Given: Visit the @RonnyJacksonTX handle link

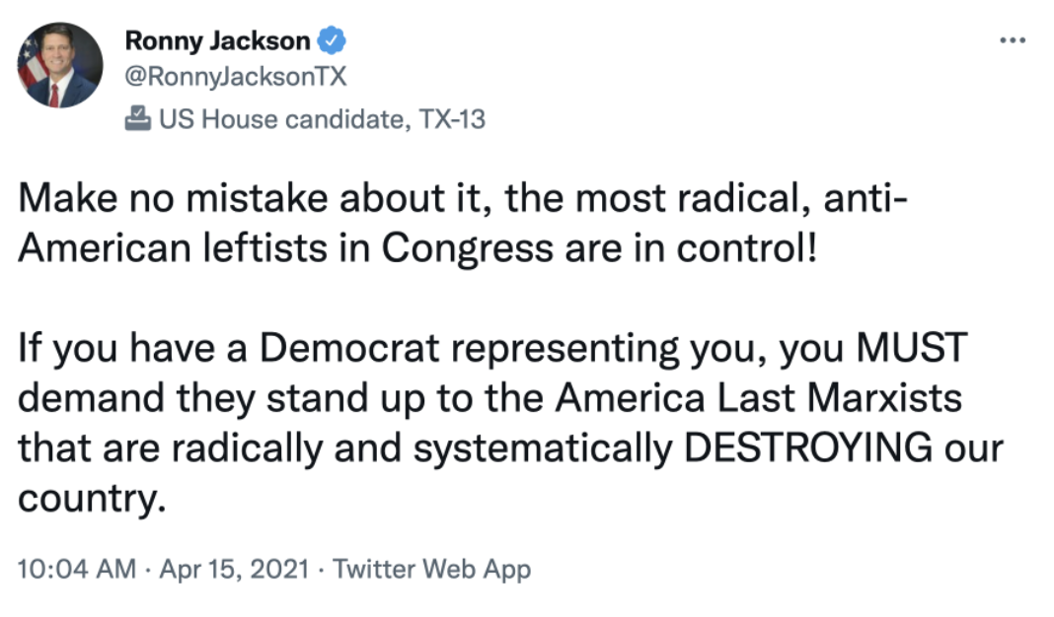Looking at the screenshot, I should click(236, 77).
